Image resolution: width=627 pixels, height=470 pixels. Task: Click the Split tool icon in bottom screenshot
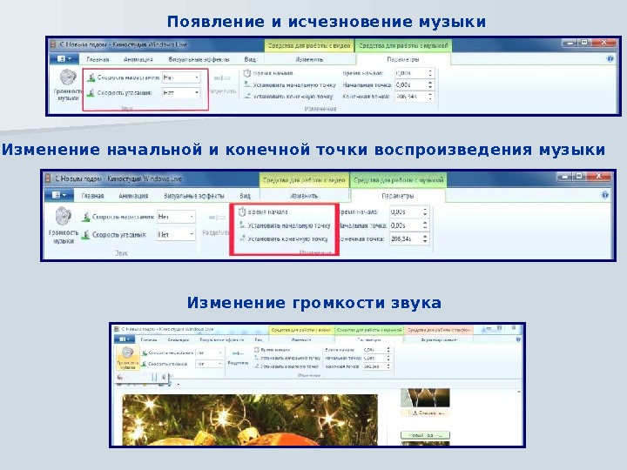coord(238,353)
